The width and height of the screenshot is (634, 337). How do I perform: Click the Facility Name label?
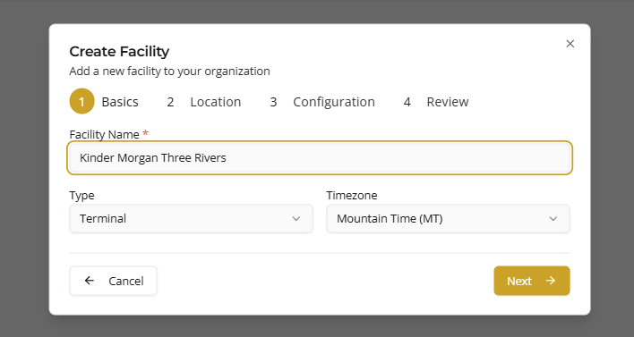[x=104, y=134]
